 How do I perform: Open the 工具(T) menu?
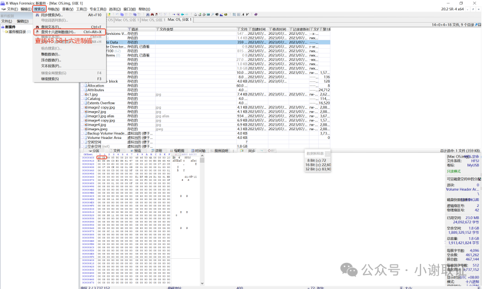pyautogui.click(x=81, y=9)
